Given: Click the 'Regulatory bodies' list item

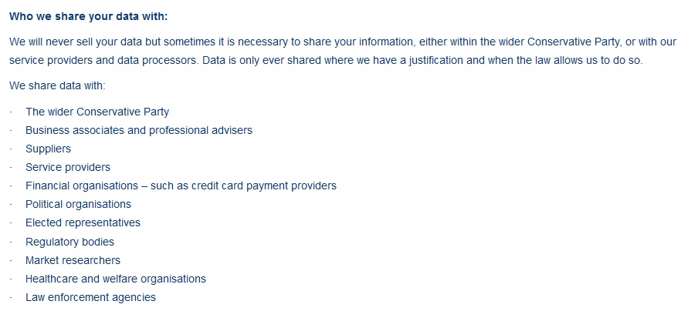Looking at the screenshot, I should tap(69, 242).
